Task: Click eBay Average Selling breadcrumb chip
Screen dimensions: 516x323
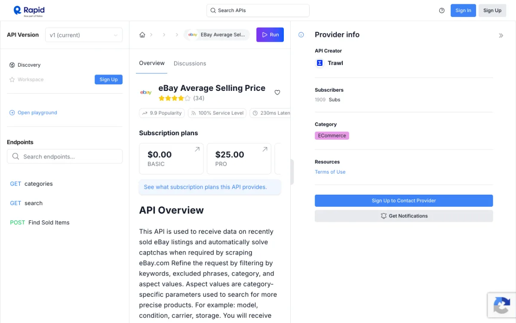Action: pos(217,35)
